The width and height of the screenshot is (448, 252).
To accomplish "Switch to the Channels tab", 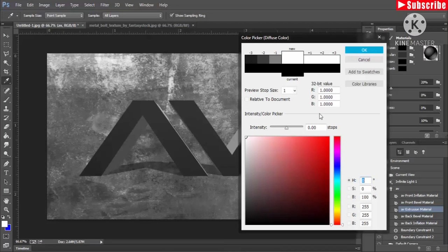I will click(408, 142).
